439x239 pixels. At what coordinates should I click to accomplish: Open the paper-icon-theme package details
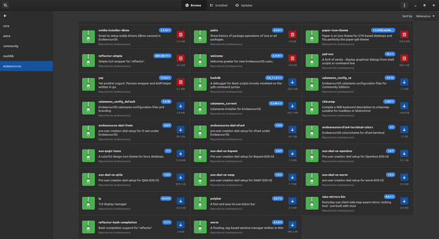[x=358, y=37]
